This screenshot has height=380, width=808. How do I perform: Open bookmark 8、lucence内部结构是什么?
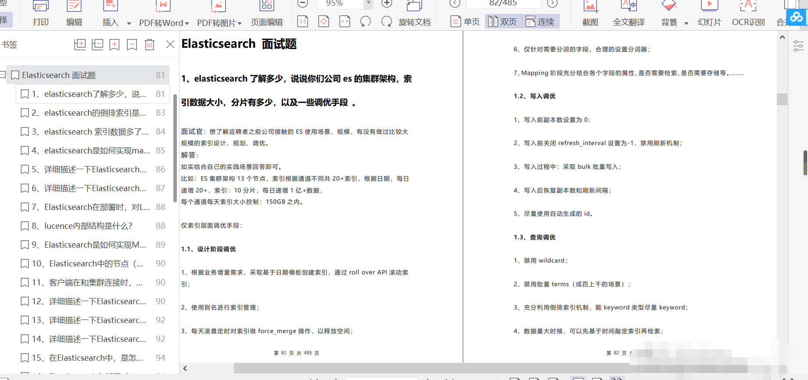tap(93, 226)
